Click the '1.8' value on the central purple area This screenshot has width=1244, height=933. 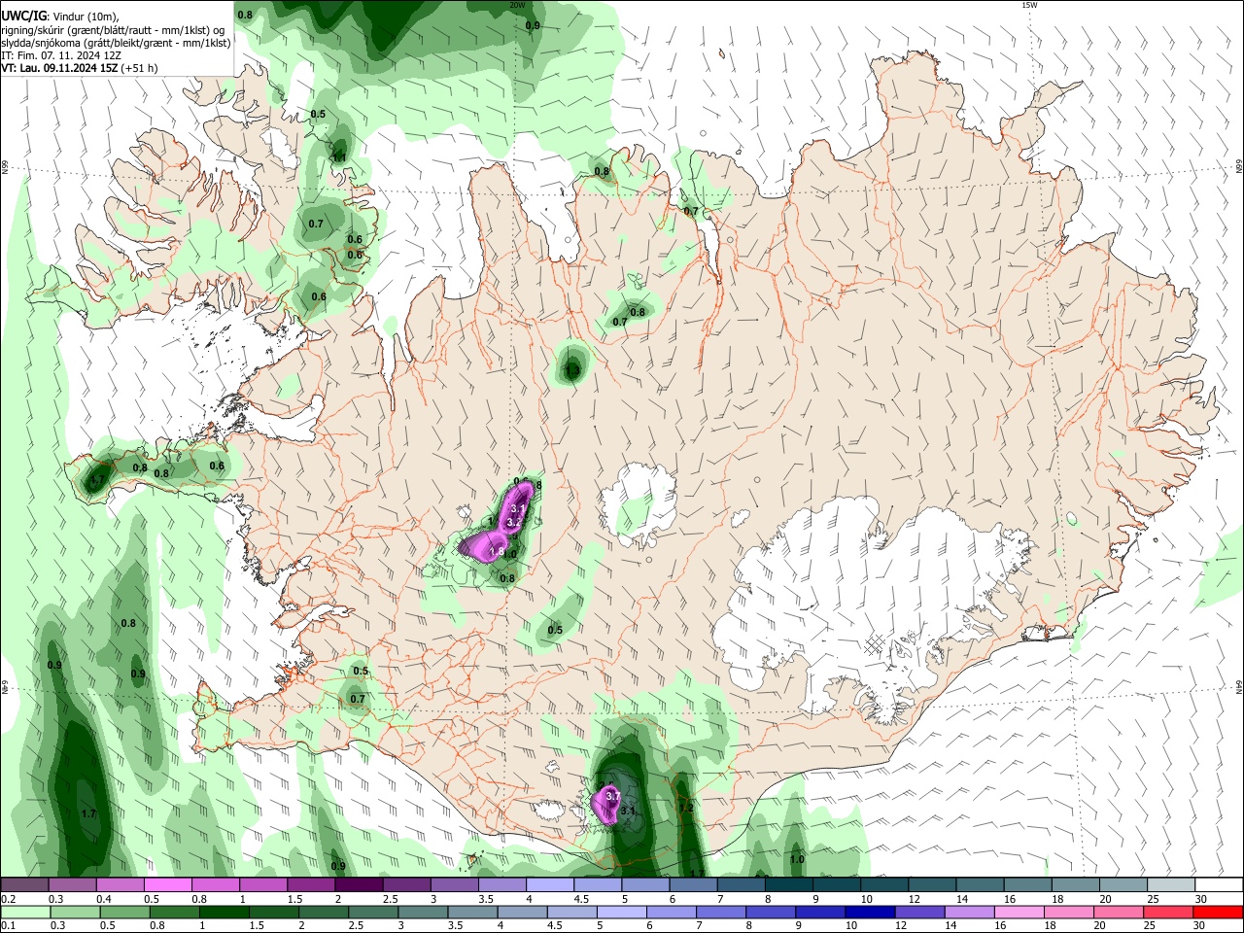[496, 552]
